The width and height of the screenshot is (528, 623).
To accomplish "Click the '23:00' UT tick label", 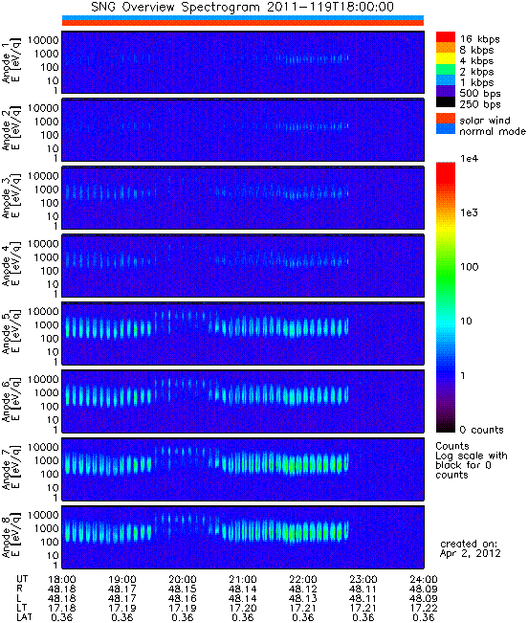I will click(x=363, y=580).
